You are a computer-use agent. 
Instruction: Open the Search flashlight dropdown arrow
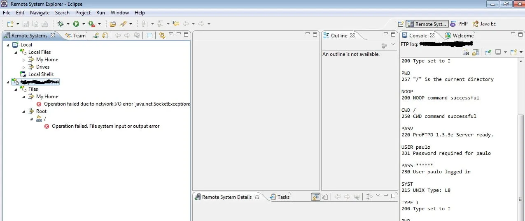coord(131,24)
